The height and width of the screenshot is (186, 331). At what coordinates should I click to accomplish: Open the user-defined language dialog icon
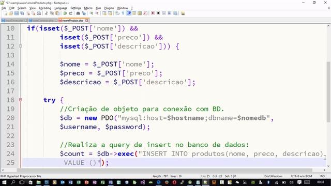[134, 13]
